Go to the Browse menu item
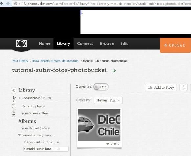191x156 pixels. (107, 44)
